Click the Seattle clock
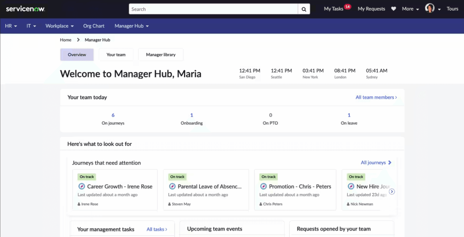464x237 pixels. 281,73
